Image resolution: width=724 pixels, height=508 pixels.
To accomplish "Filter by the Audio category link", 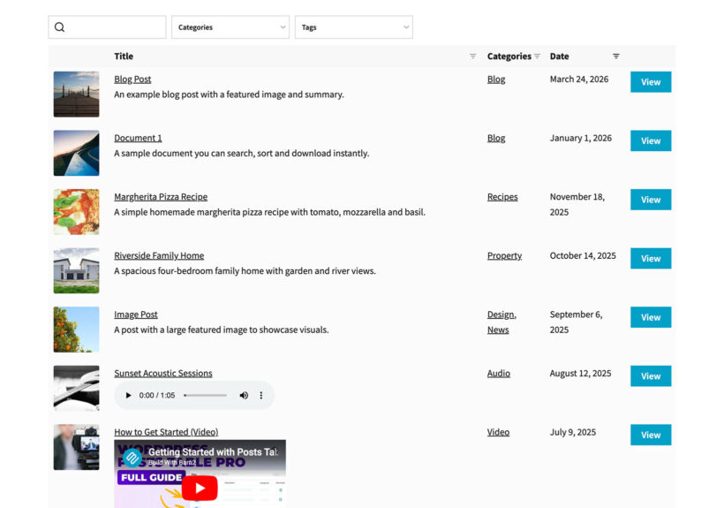I will (499, 373).
